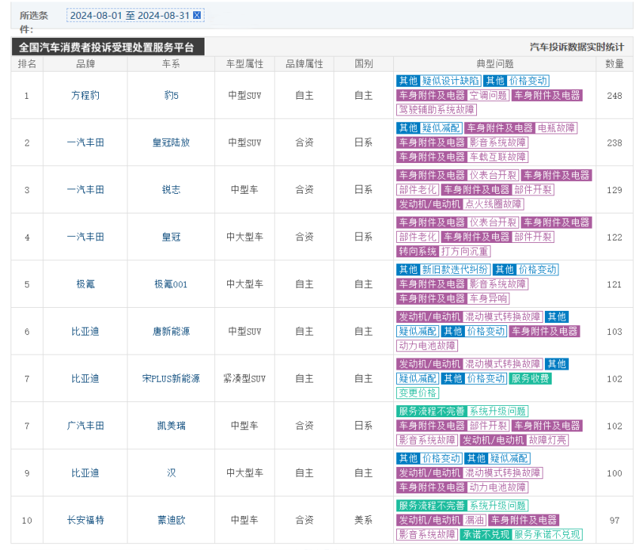Click the 比亚迪 brand in the 唐新能源 row

click(x=85, y=331)
